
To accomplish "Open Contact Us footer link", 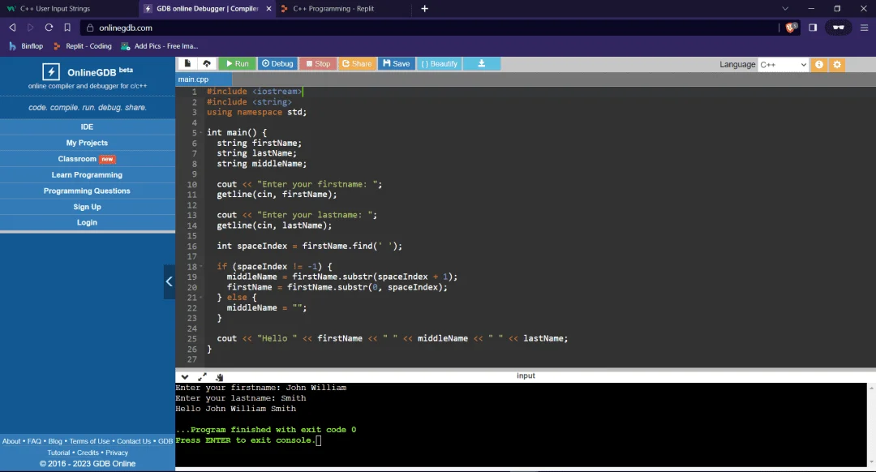I will pyautogui.click(x=134, y=441).
